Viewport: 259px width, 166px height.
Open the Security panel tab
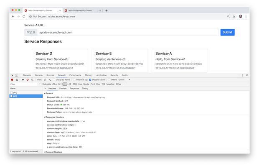114,75
